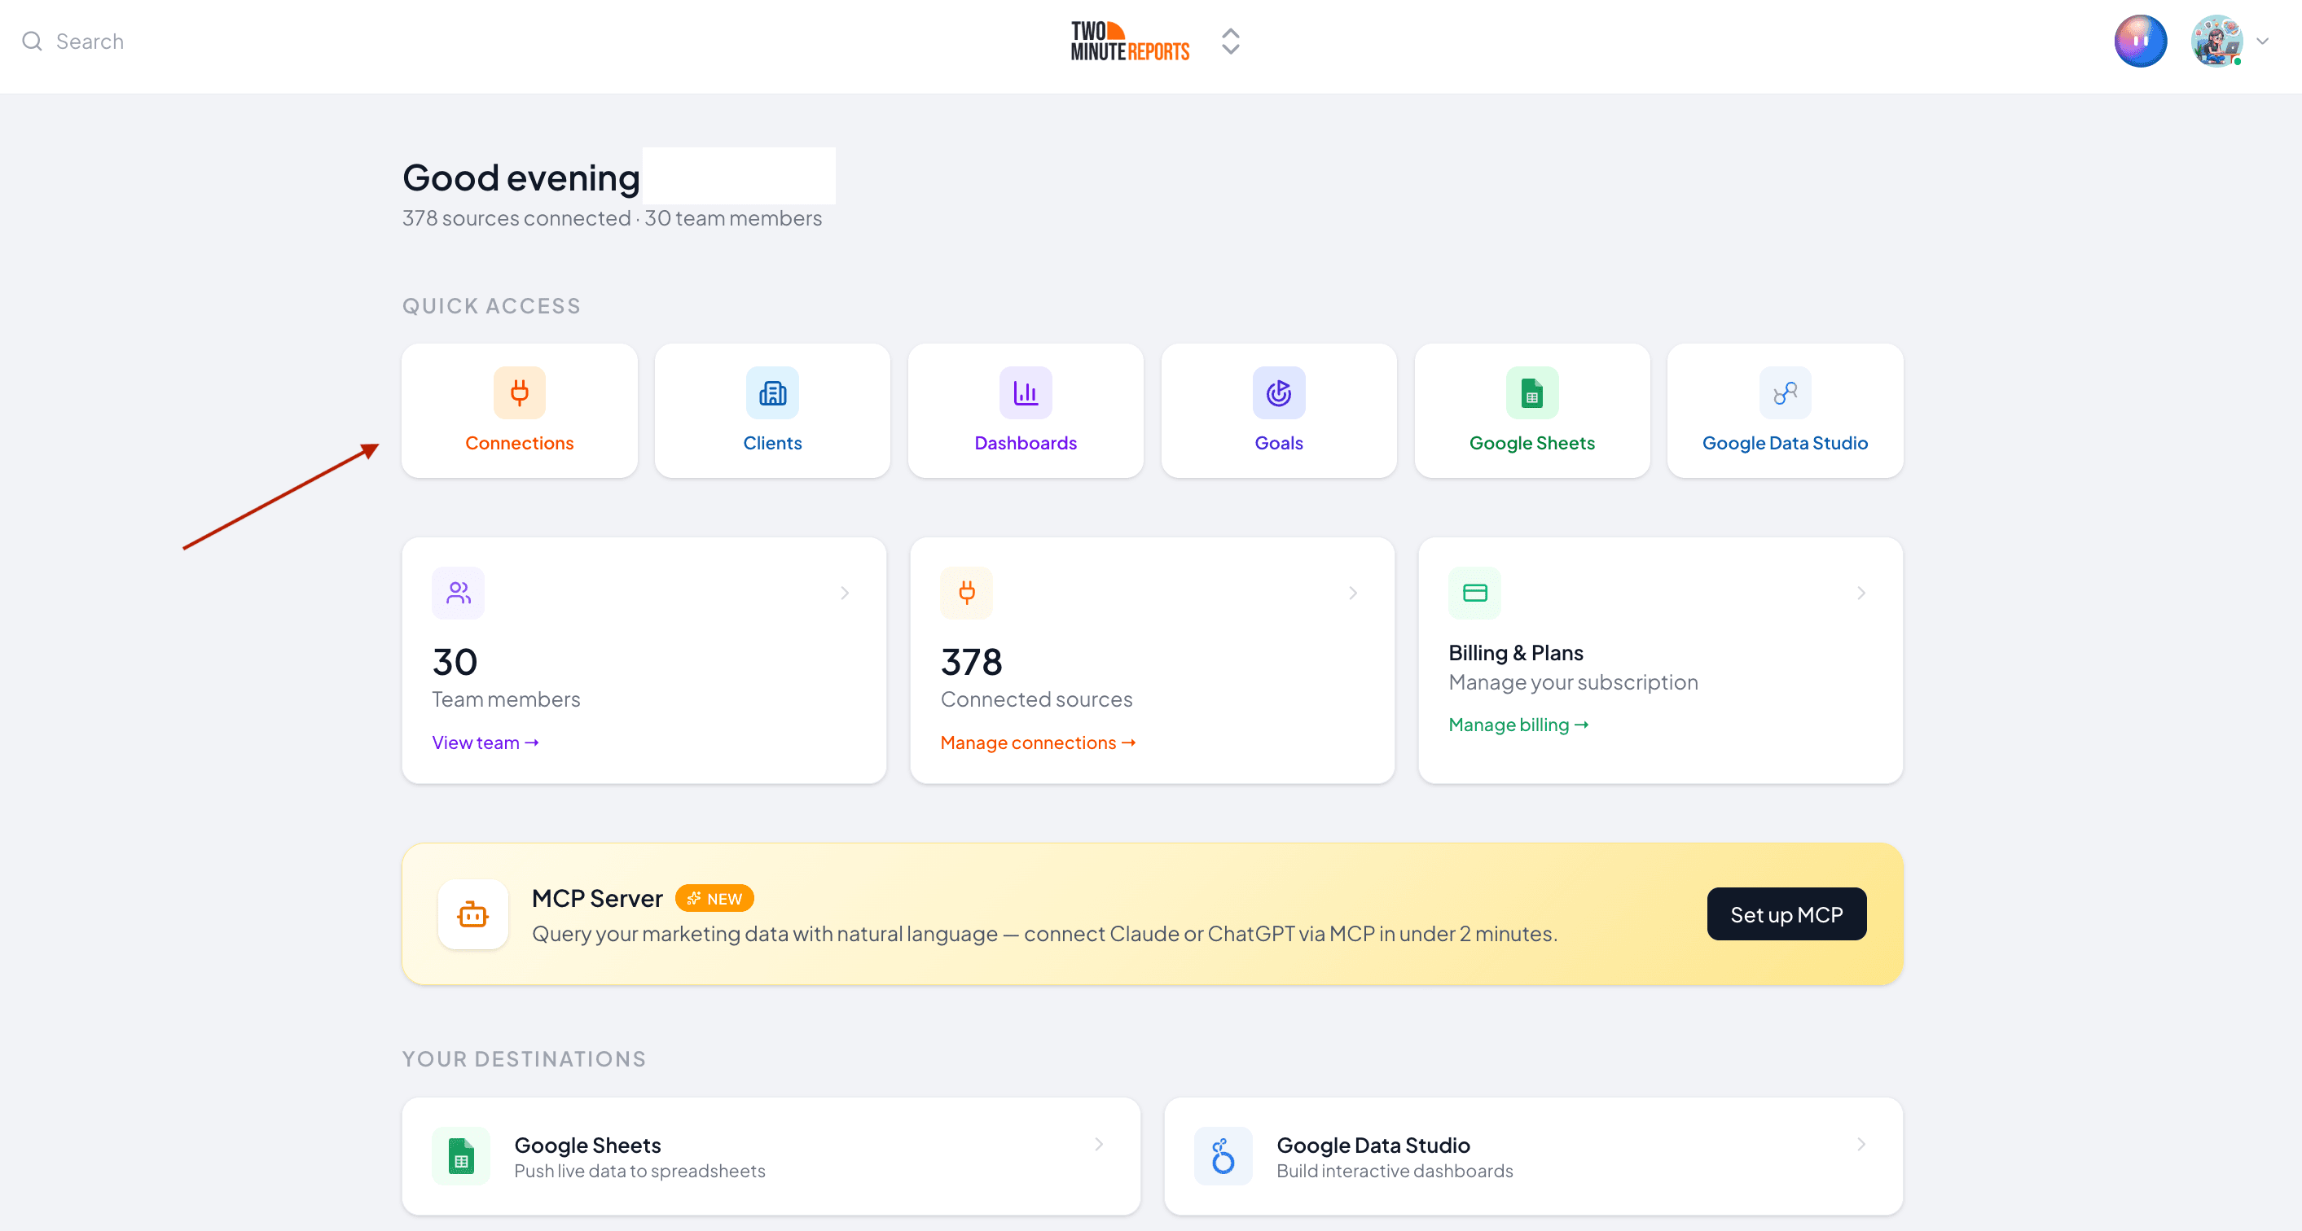
Task: Click the 'Connected sources' card label
Action: (x=1037, y=699)
